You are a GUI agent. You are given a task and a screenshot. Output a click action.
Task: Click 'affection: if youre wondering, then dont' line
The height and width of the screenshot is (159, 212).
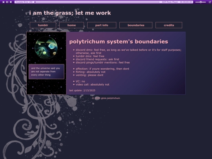102,69
